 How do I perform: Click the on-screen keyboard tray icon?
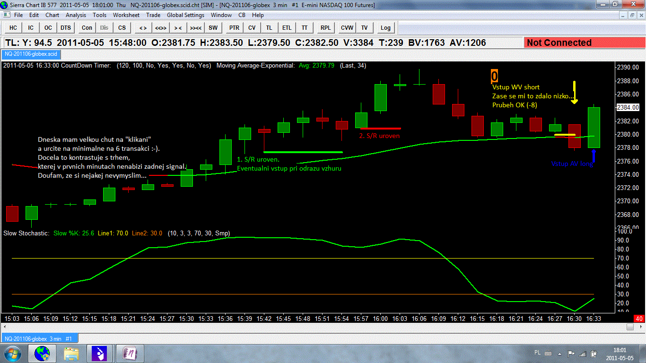click(x=549, y=353)
